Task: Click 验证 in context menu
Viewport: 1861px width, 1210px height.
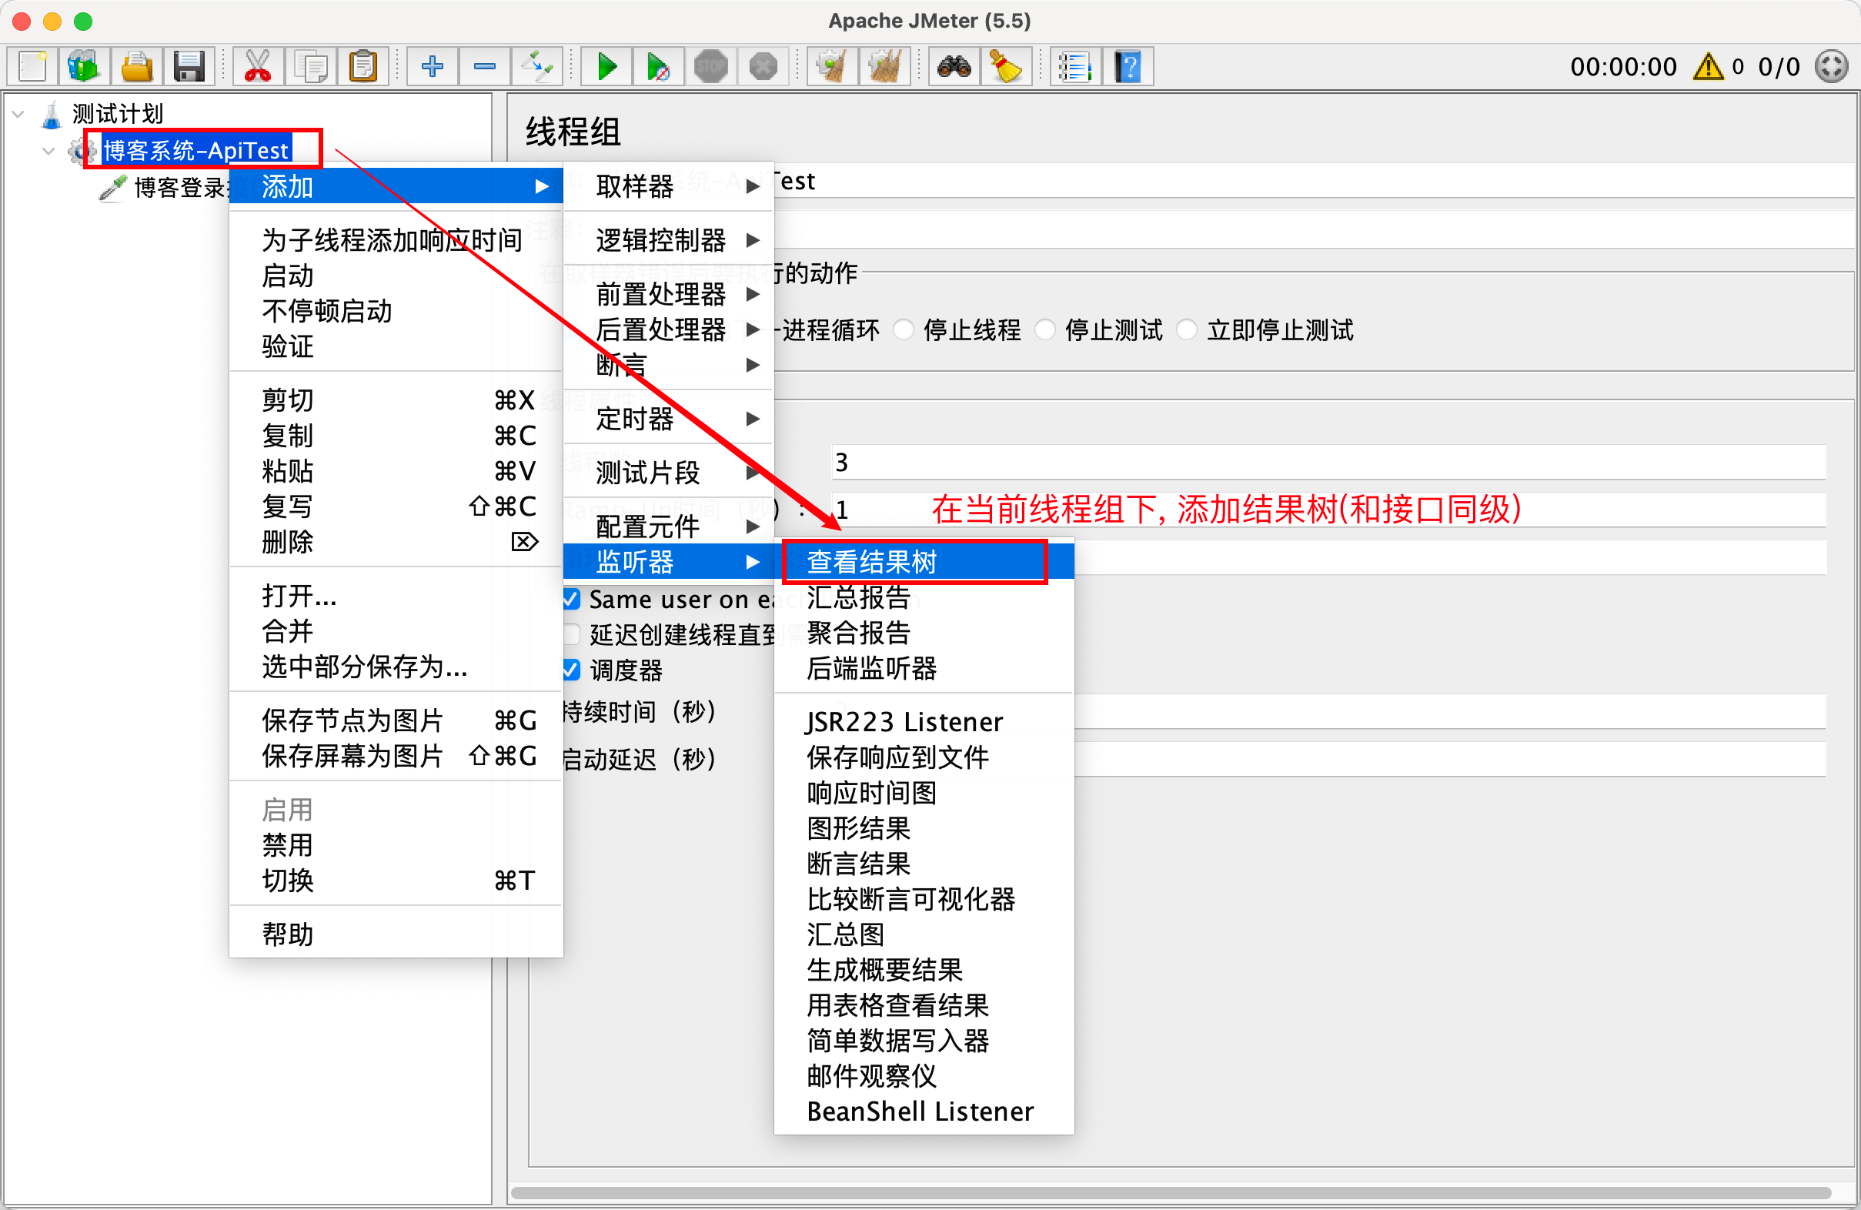Action: point(396,346)
